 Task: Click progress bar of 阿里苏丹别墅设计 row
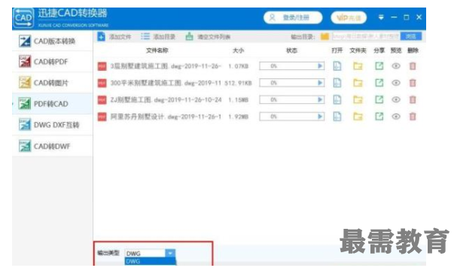coord(291,117)
